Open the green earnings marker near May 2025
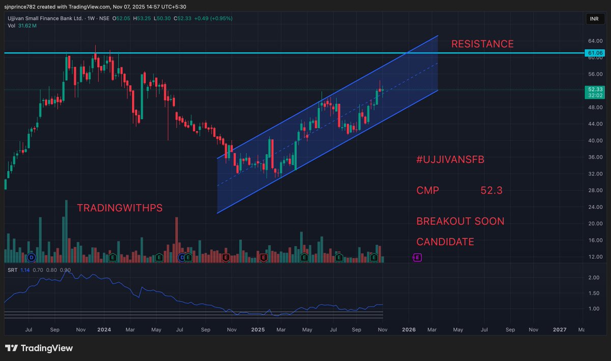 tap(304, 258)
